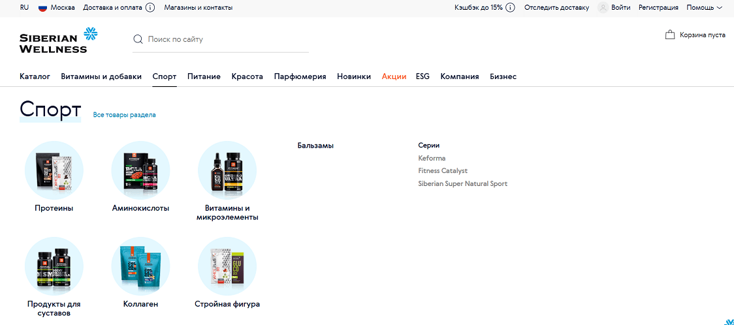
Task: Open the RU language selector
Action: click(x=24, y=7)
